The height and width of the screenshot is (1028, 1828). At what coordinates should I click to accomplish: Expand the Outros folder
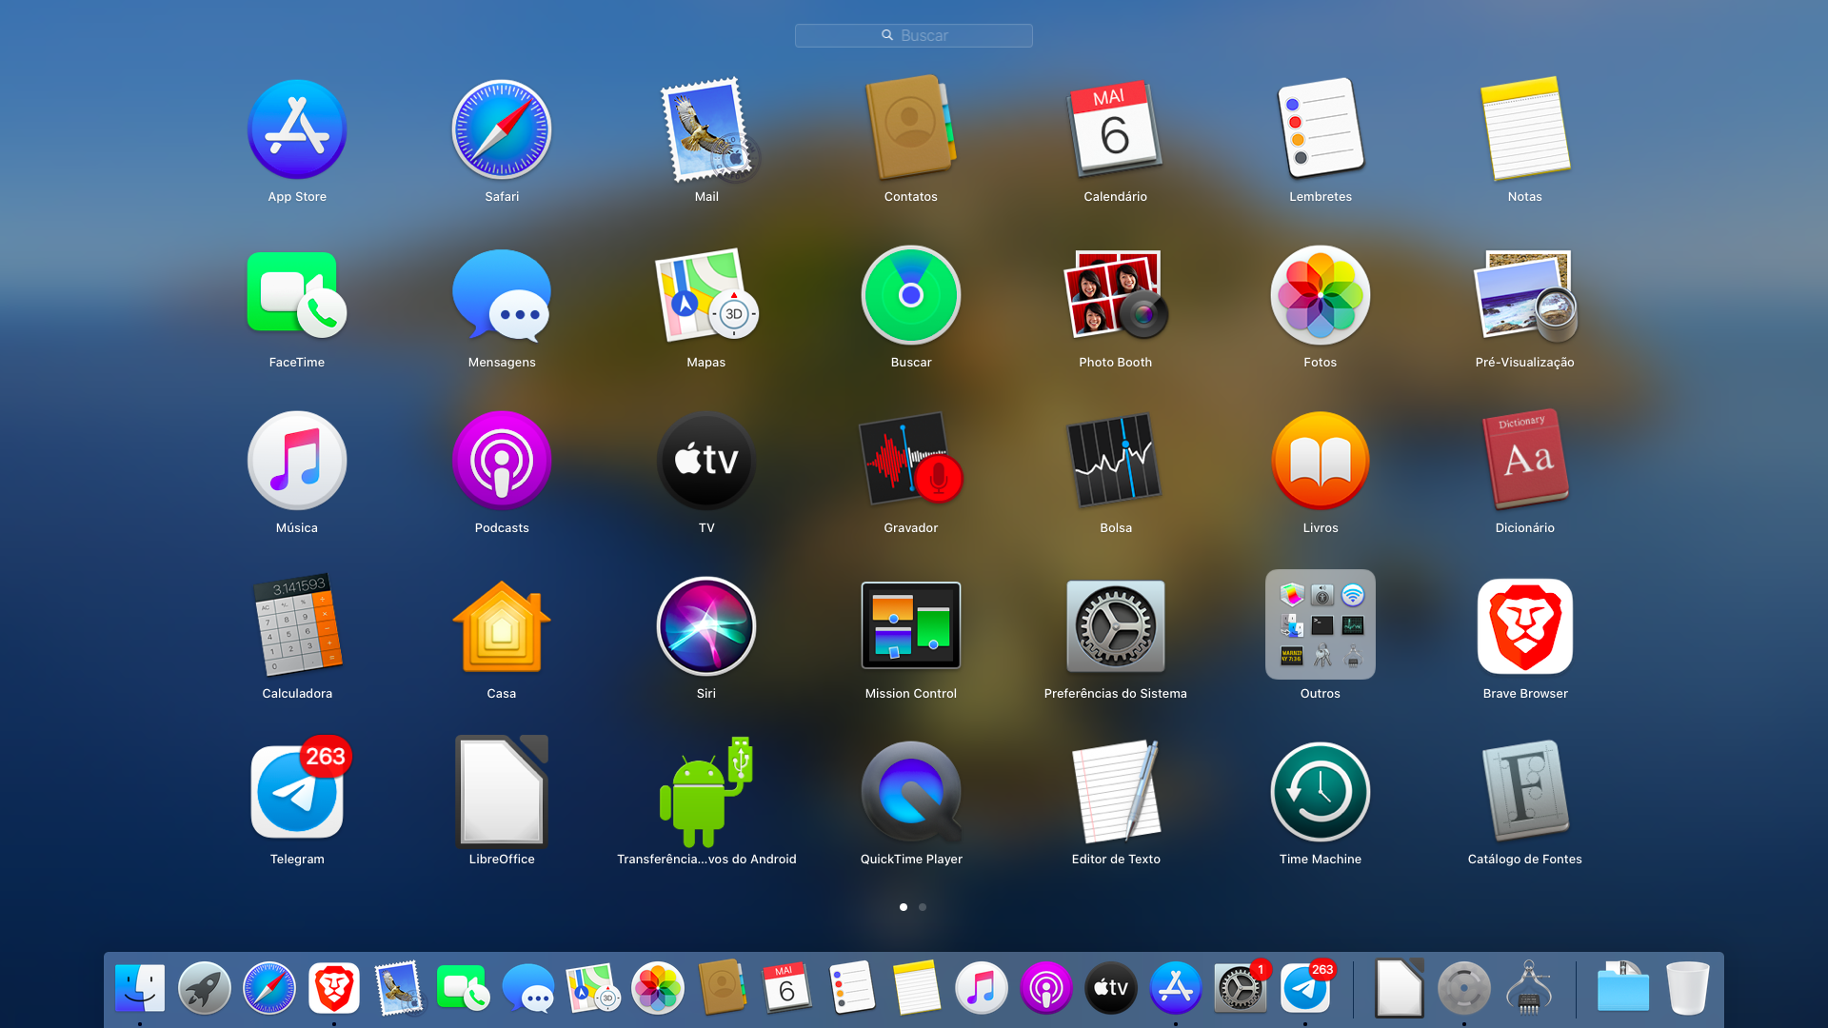pos(1320,626)
